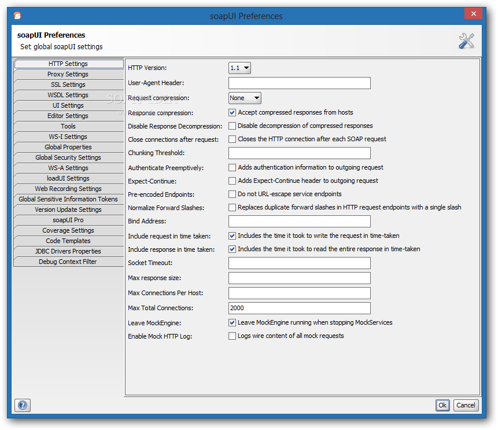Screen dimensions: 498x430
Task: Check Do not URL-escape service endpoints
Action: (x=232, y=194)
